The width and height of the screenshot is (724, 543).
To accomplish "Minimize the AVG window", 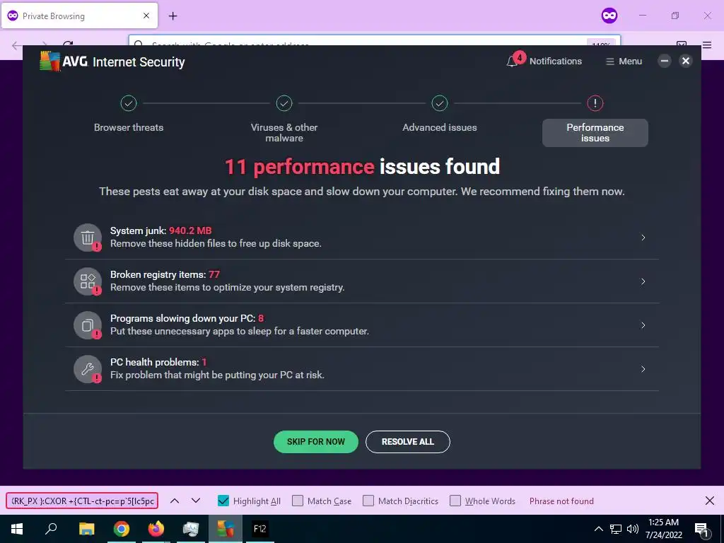I will tap(665, 61).
